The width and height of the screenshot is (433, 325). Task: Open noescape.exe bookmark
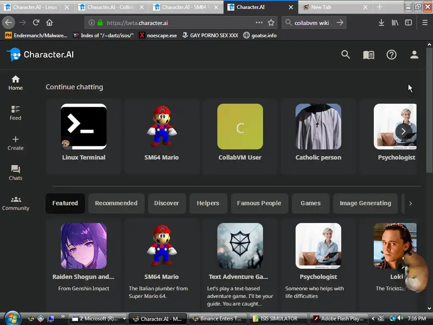(158, 36)
